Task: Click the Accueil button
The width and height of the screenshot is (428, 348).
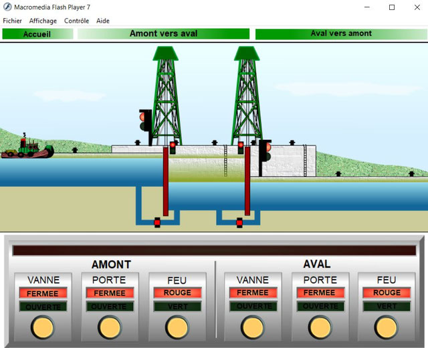Action: (x=37, y=33)
